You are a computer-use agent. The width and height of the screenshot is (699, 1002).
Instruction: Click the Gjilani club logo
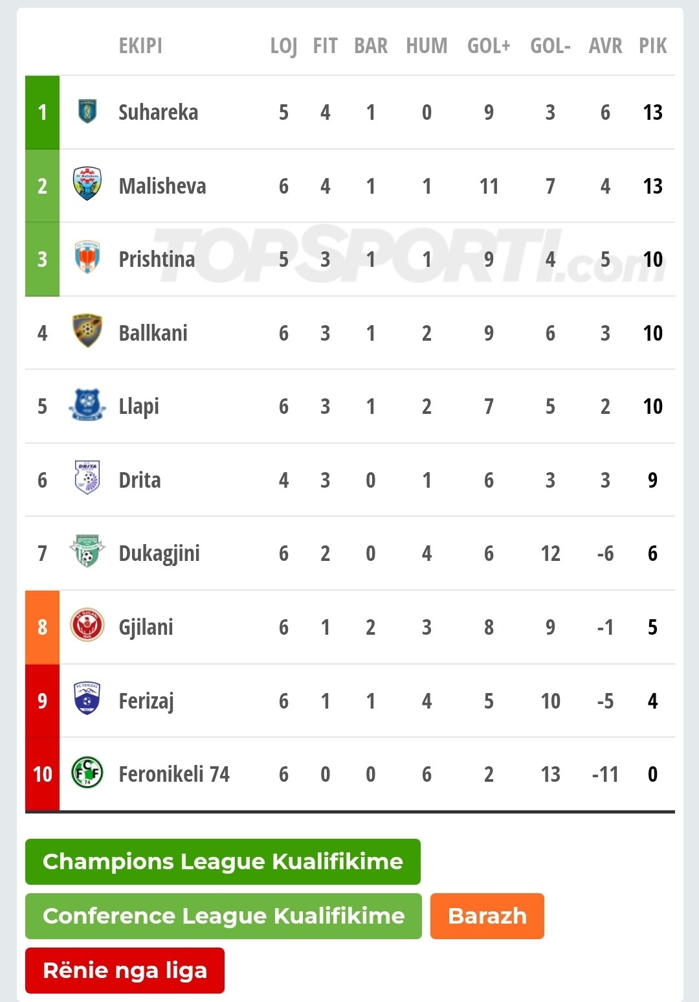point(87,626)
